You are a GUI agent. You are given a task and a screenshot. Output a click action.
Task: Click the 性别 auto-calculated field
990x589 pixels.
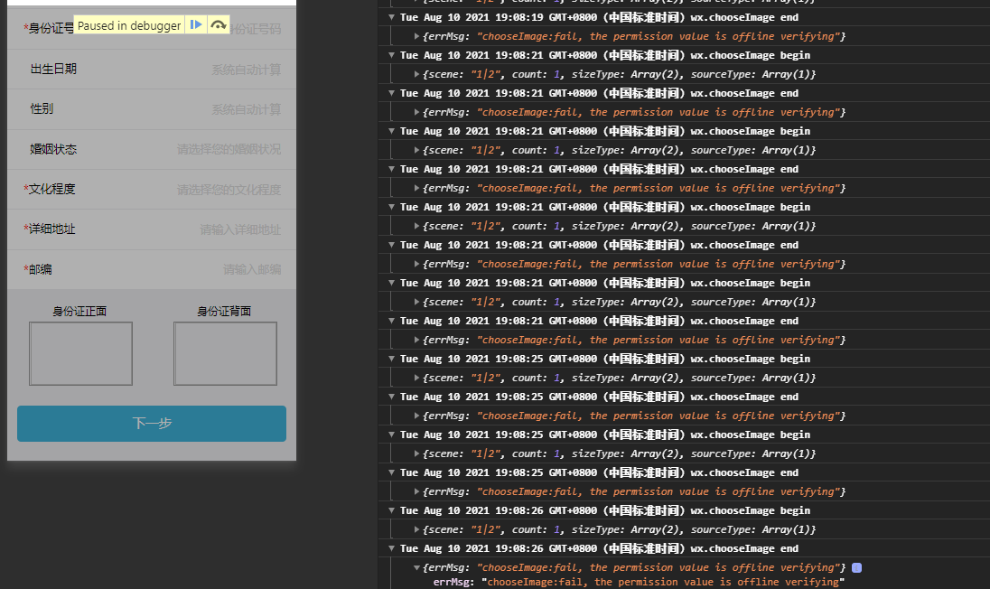(152, 109)
